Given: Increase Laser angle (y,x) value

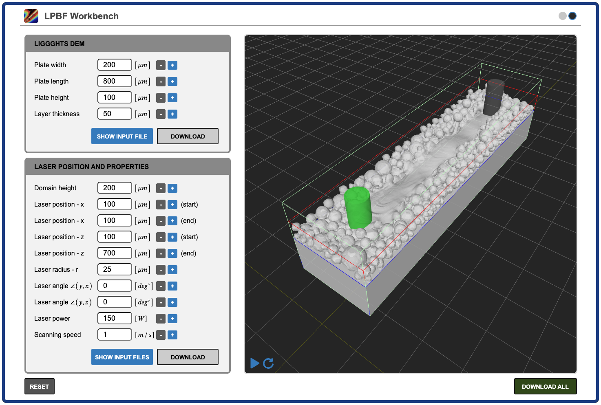Looking at the screenshot, I should pos(172,286).
